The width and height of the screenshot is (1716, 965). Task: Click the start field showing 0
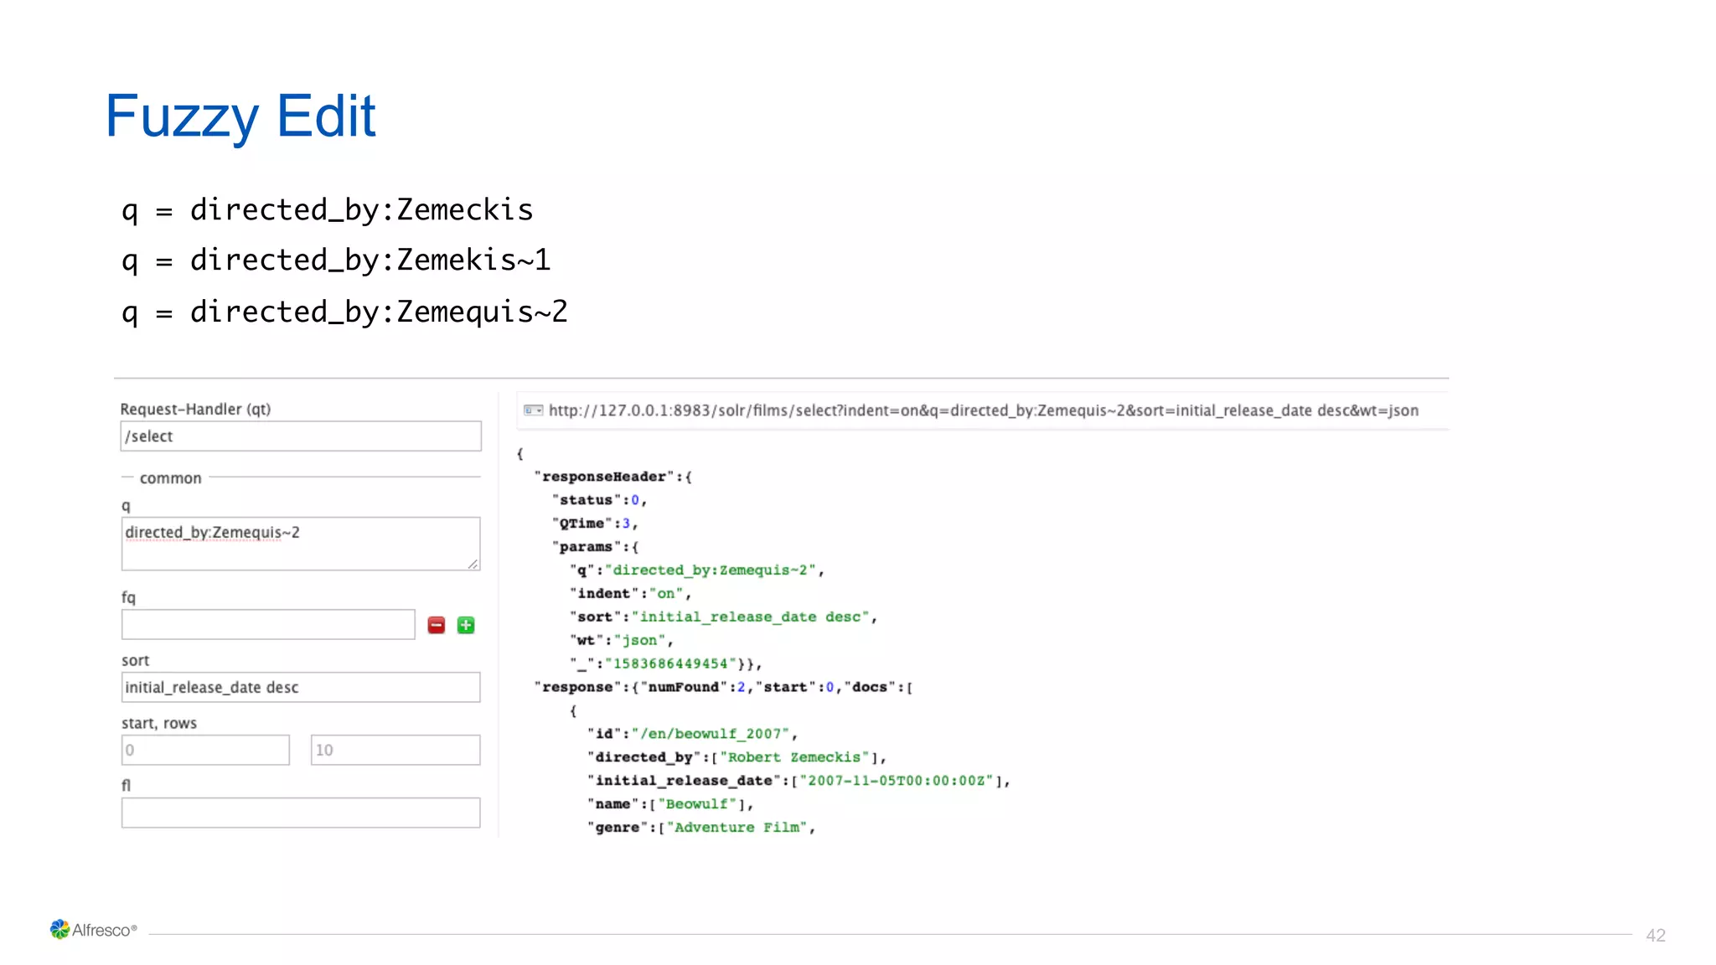point(205,750)
